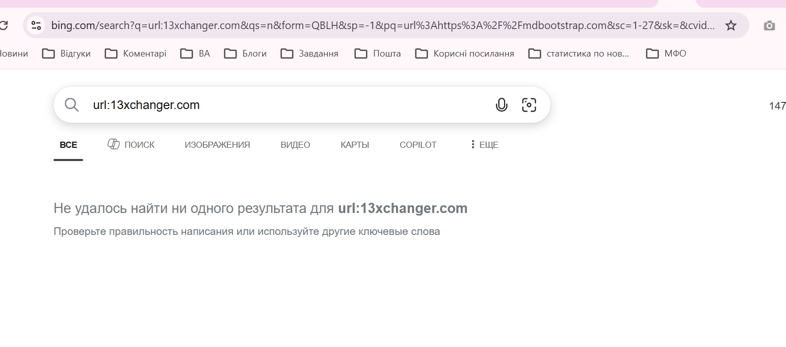The image size is (786, 347).
Task: Expand the ЕЩЕ more options menu
Action: [484, 145]
